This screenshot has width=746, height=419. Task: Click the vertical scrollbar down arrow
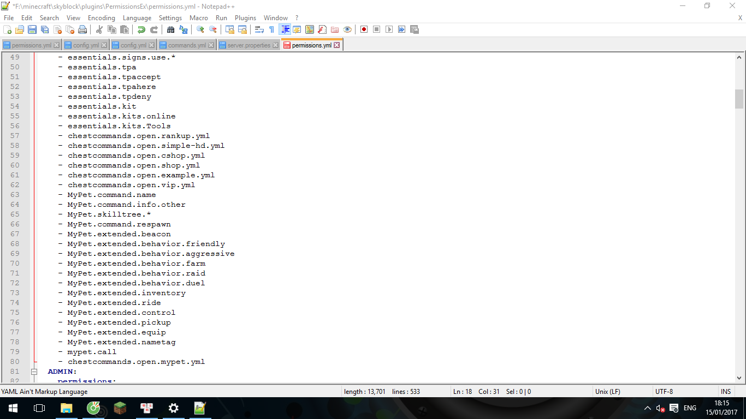click(739, 378)
